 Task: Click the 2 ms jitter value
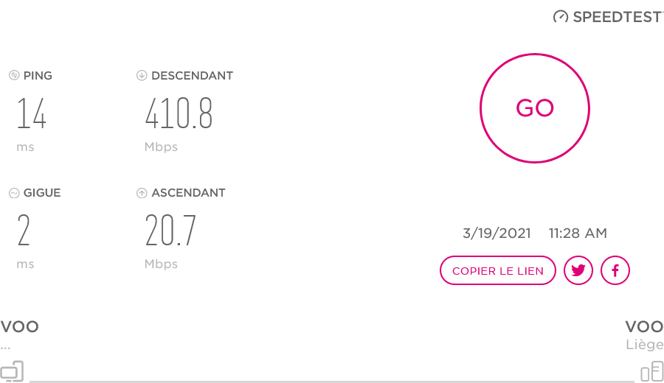point(24,231)
